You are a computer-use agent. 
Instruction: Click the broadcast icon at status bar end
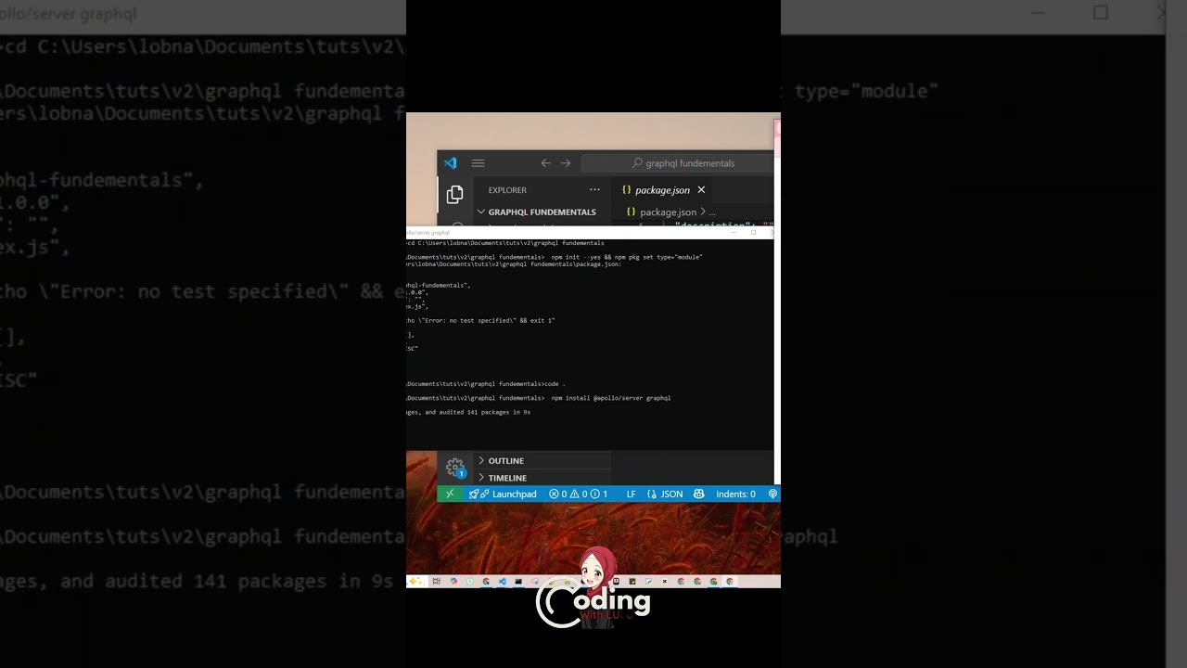pos(772,495)
